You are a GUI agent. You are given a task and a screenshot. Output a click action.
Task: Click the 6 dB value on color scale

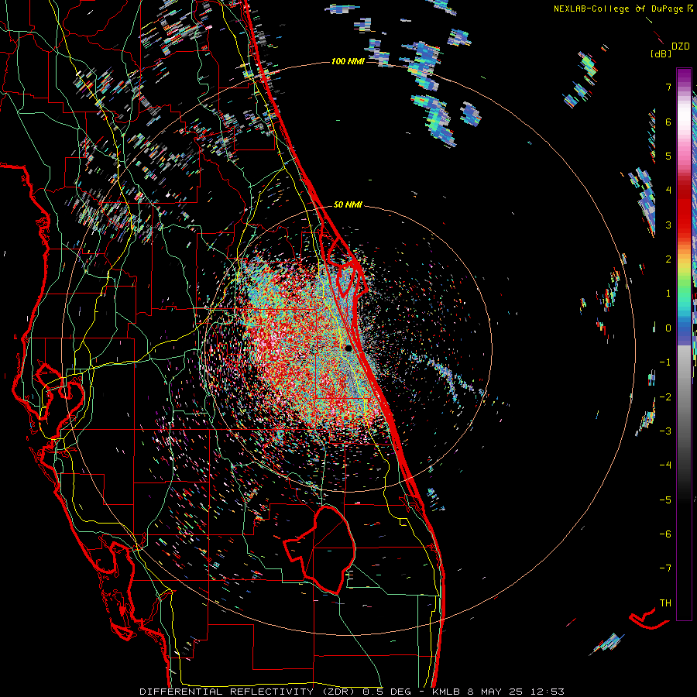point(668,122)
